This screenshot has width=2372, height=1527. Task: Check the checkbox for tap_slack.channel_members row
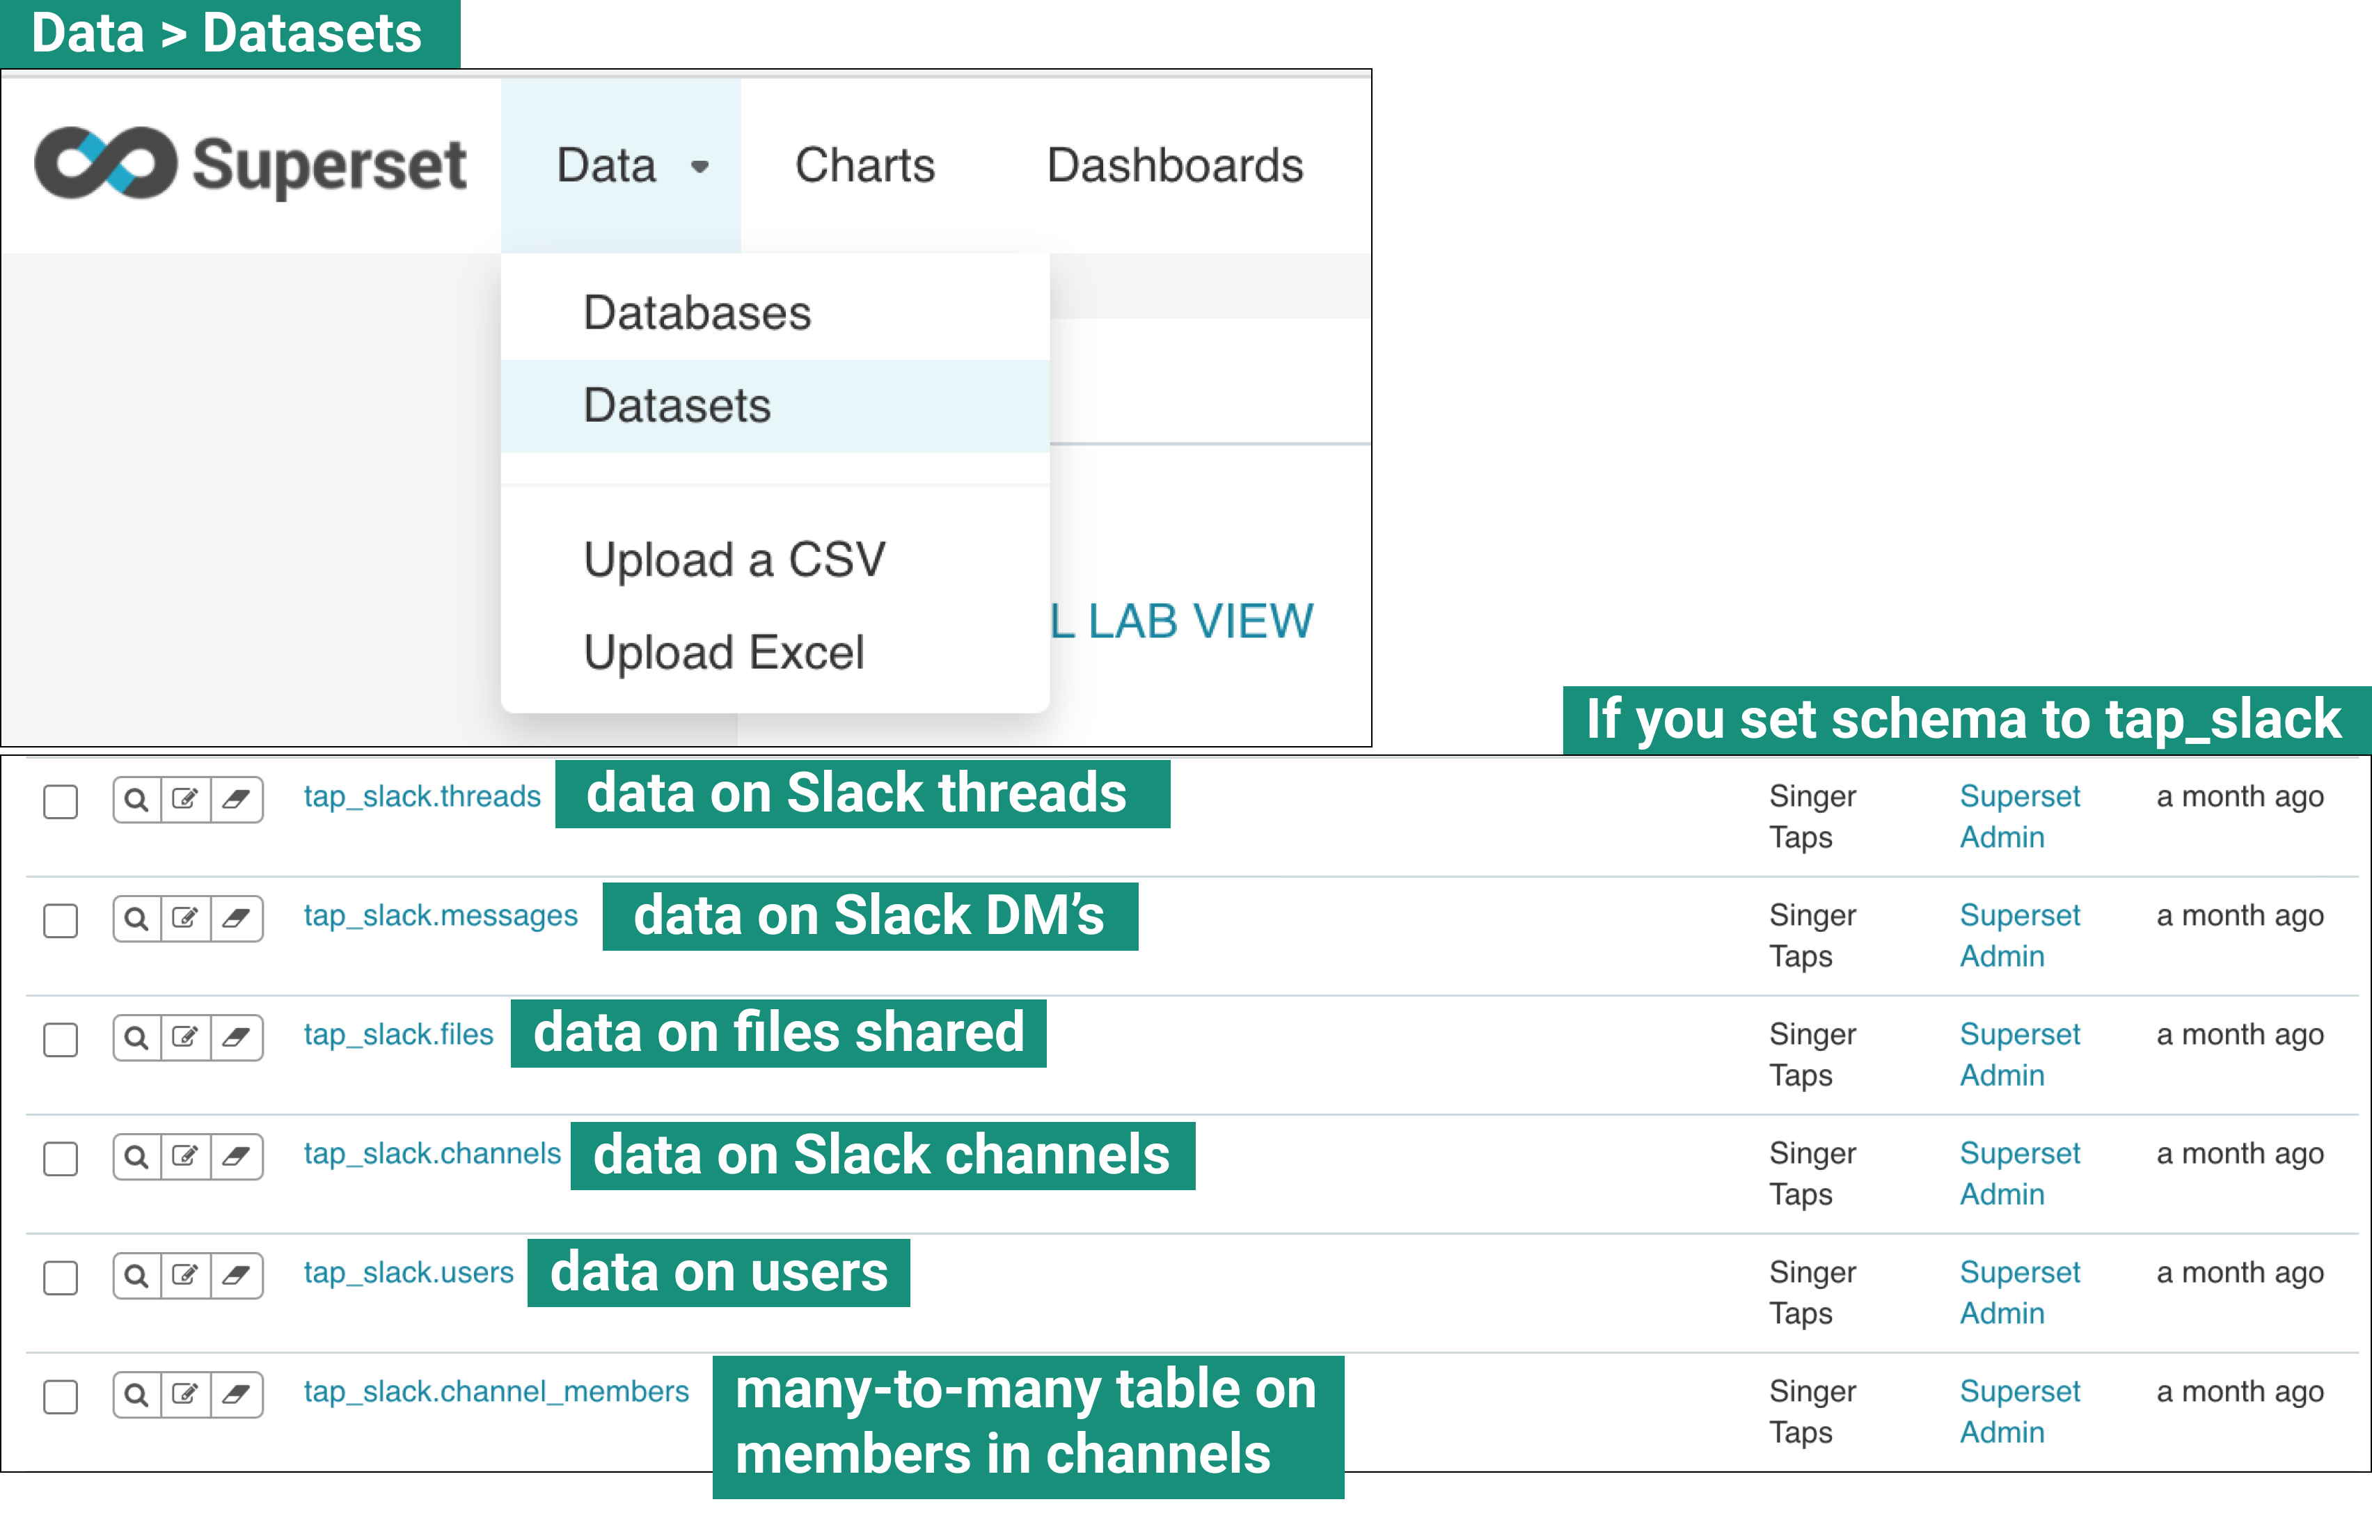(x=59, y=1395)
